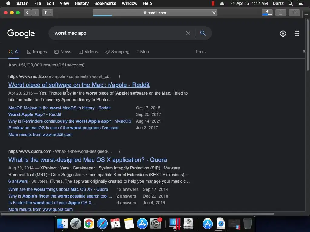This screenshot has height=232, width=310.
Task: Open Safari share button
Action: click(x=281, y=13)
